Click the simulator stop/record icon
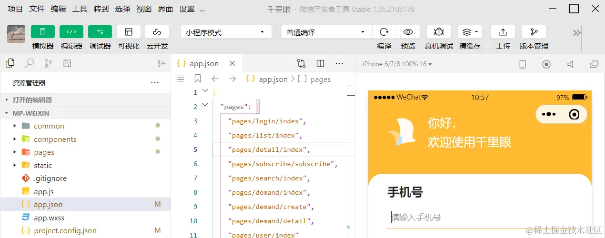Image resolution: width=605 pixels, height=238 pixels. pyautogui.click(x=546, y=64)
